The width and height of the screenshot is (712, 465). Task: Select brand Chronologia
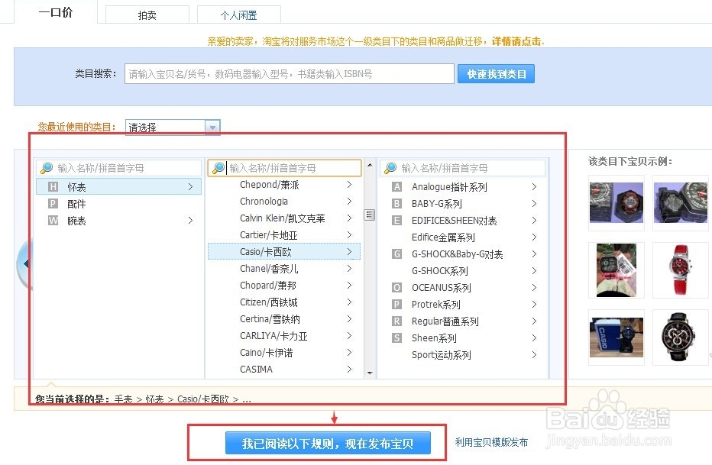284,202
